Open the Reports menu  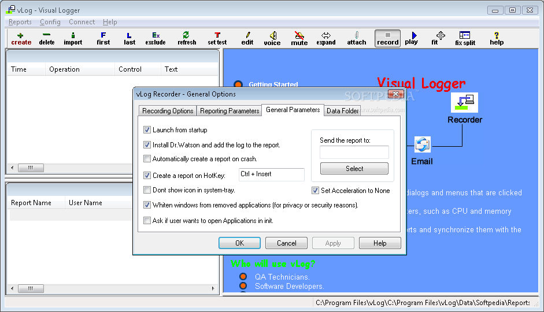click(x=20, y=22)
